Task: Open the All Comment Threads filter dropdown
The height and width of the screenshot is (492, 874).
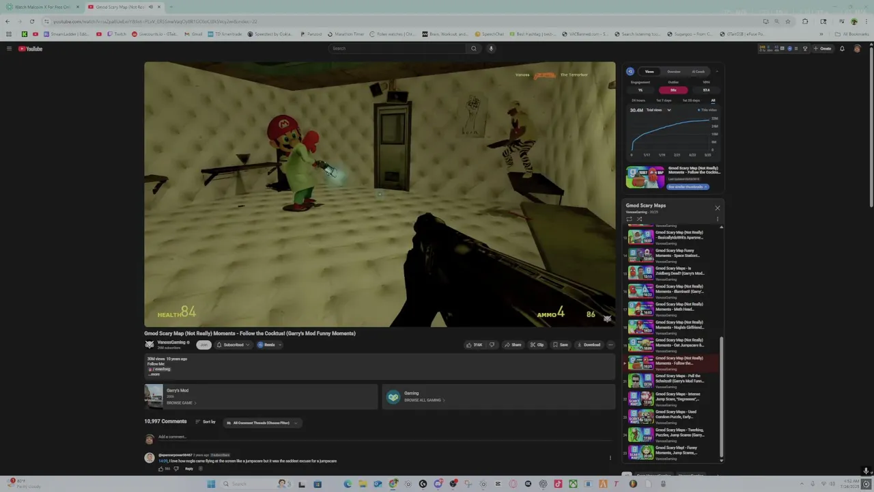Action: click(263, 423)
